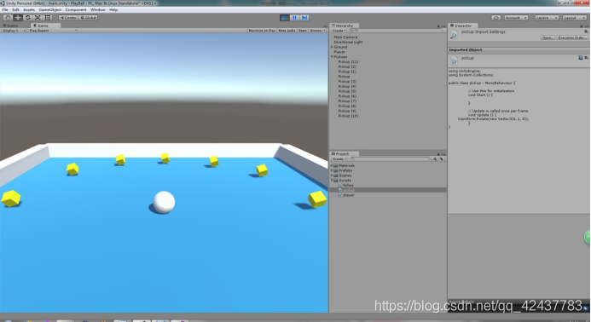Click the Hierarchy search field
This screenshot has width=591, height=322.
(396, 31)
